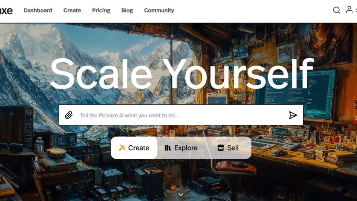Go to the Pricing page
This screenshot has width=357, height=201.
[x=101, y=10]
